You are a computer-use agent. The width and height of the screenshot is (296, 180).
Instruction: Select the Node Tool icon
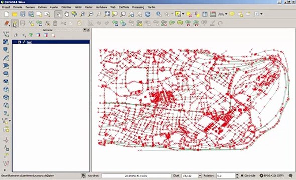(47, 23)
